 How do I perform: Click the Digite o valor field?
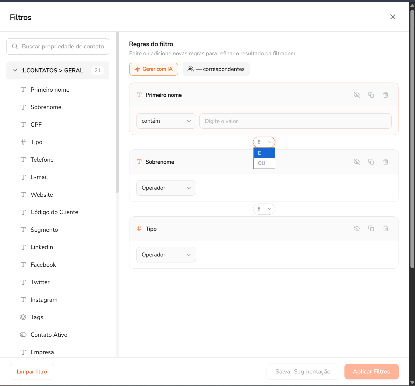296,121
